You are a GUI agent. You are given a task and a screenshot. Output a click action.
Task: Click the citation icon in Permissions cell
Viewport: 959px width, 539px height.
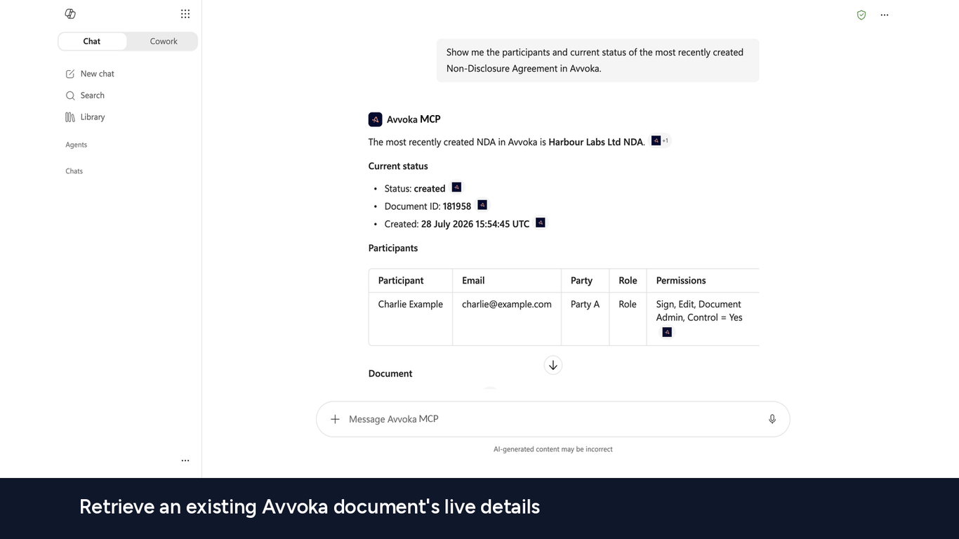(667, 332)
